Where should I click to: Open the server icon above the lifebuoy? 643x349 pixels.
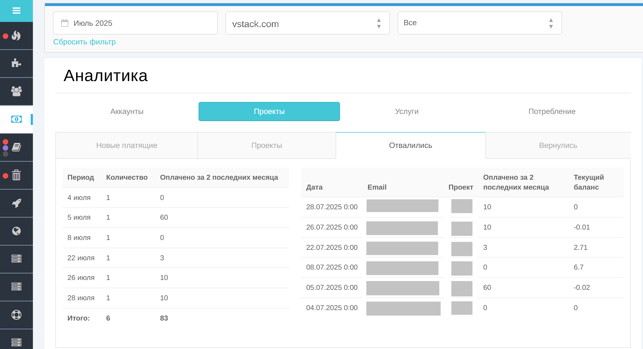tap(16, 287)
